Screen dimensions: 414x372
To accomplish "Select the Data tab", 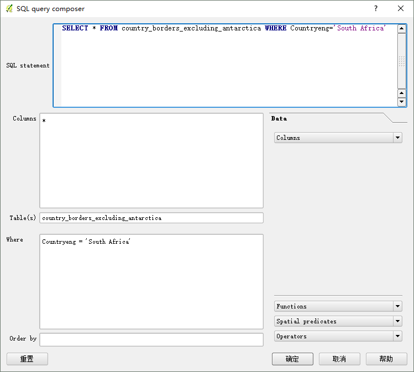I will pyautogui.click(x=279, y=118).
